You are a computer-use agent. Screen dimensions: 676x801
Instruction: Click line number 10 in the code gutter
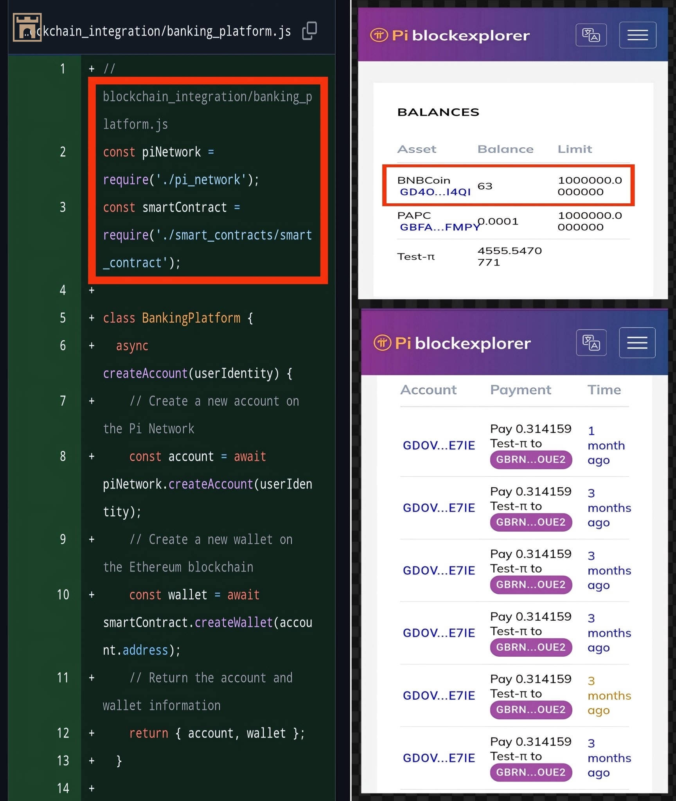(63, 595)
